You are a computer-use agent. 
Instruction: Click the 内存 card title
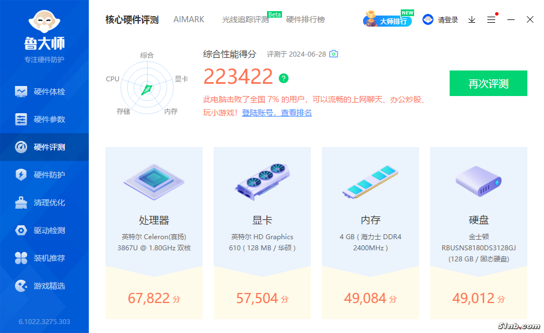tap(371, 220)
